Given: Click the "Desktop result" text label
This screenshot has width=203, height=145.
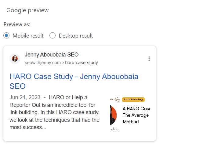Looking at the screenshot, I should click(x=76, y=36).
